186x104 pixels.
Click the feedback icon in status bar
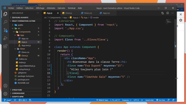[x=169, y=100]
